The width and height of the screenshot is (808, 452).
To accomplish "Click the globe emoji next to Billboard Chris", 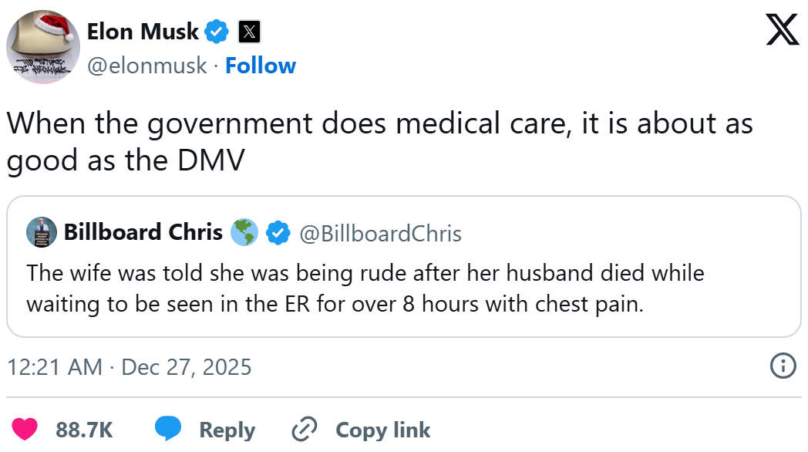I will point(244,232).
